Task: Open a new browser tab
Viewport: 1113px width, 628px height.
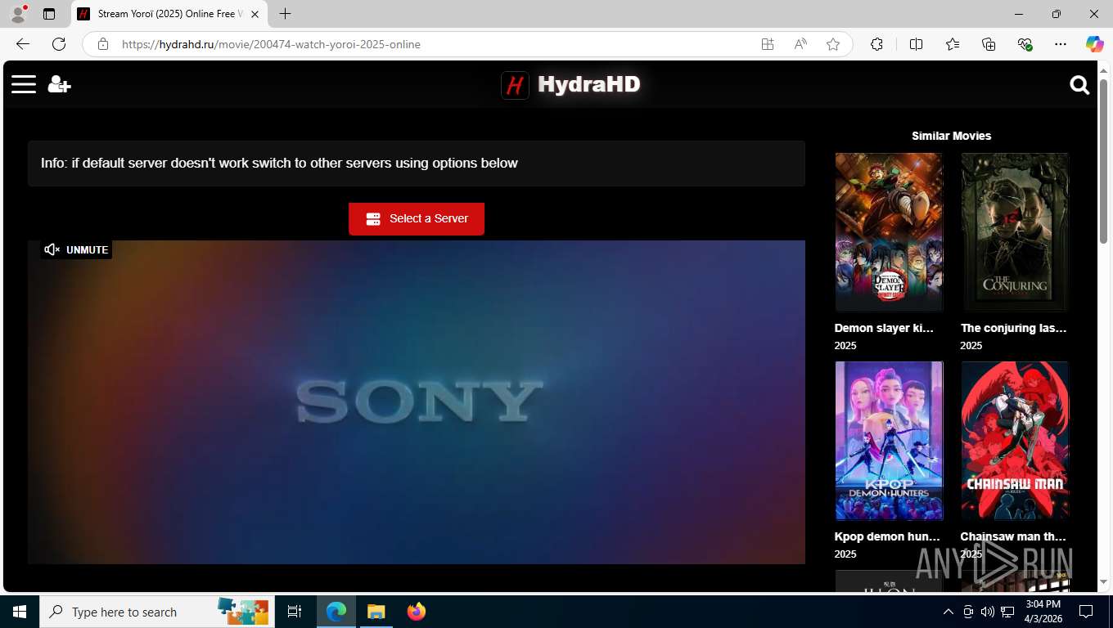Action: click(285, 14)
